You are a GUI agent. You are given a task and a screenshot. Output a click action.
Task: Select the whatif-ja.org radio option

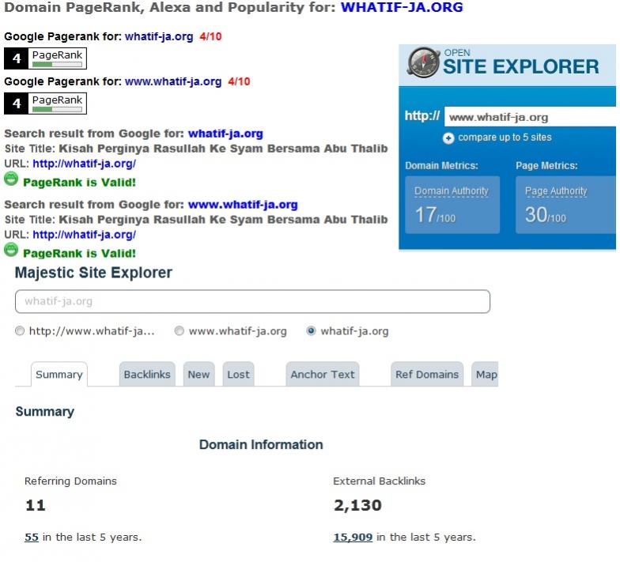[312, 330]
